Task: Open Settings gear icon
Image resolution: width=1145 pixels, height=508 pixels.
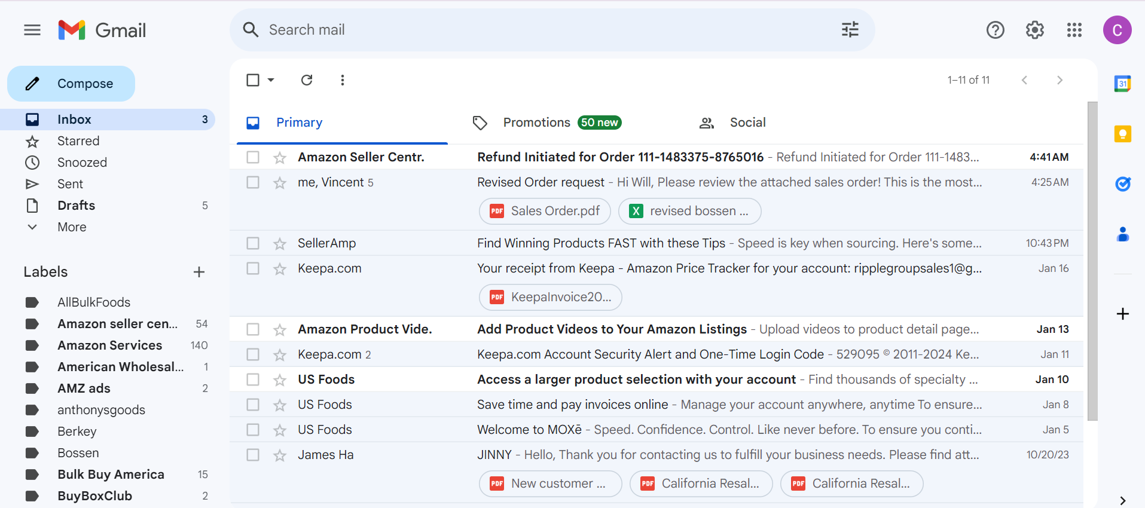Action: (x=1034, y=30)
